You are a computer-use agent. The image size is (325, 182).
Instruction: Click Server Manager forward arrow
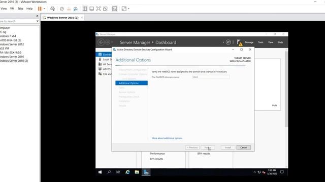[108, 42]
